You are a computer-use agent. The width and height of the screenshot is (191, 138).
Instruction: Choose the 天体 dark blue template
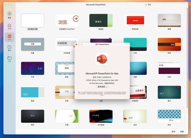click(x=32, y=68)
